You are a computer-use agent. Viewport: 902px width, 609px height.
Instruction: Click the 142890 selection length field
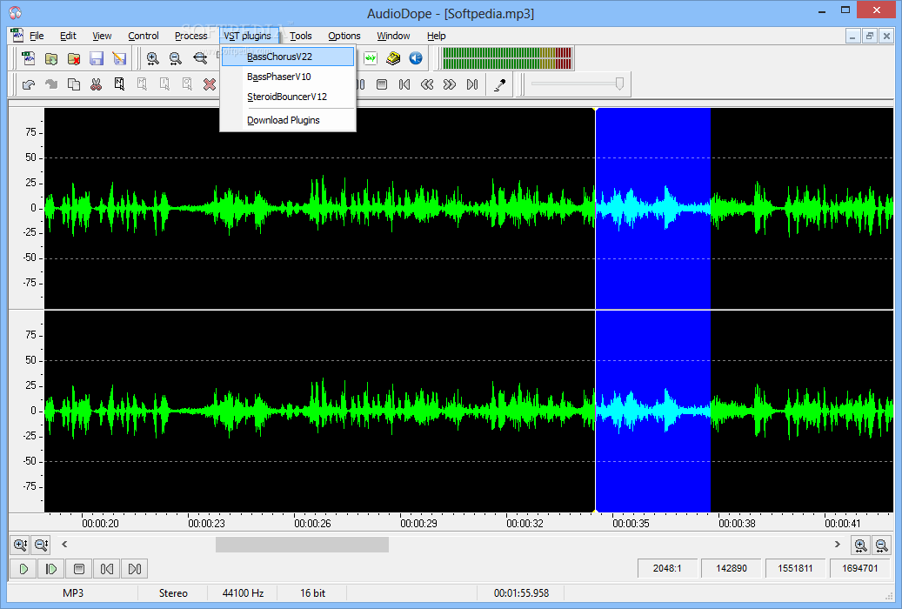tap(732, 568)
